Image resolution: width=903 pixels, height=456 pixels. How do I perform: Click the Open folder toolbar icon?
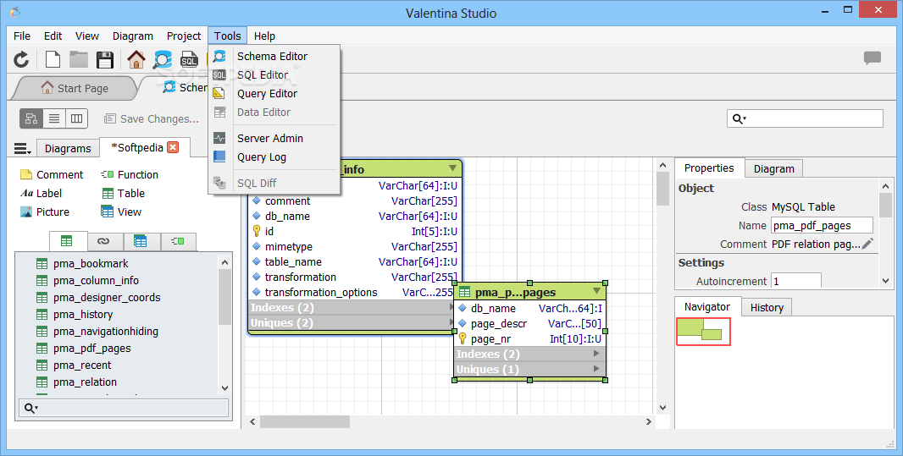tap(79, 59)
